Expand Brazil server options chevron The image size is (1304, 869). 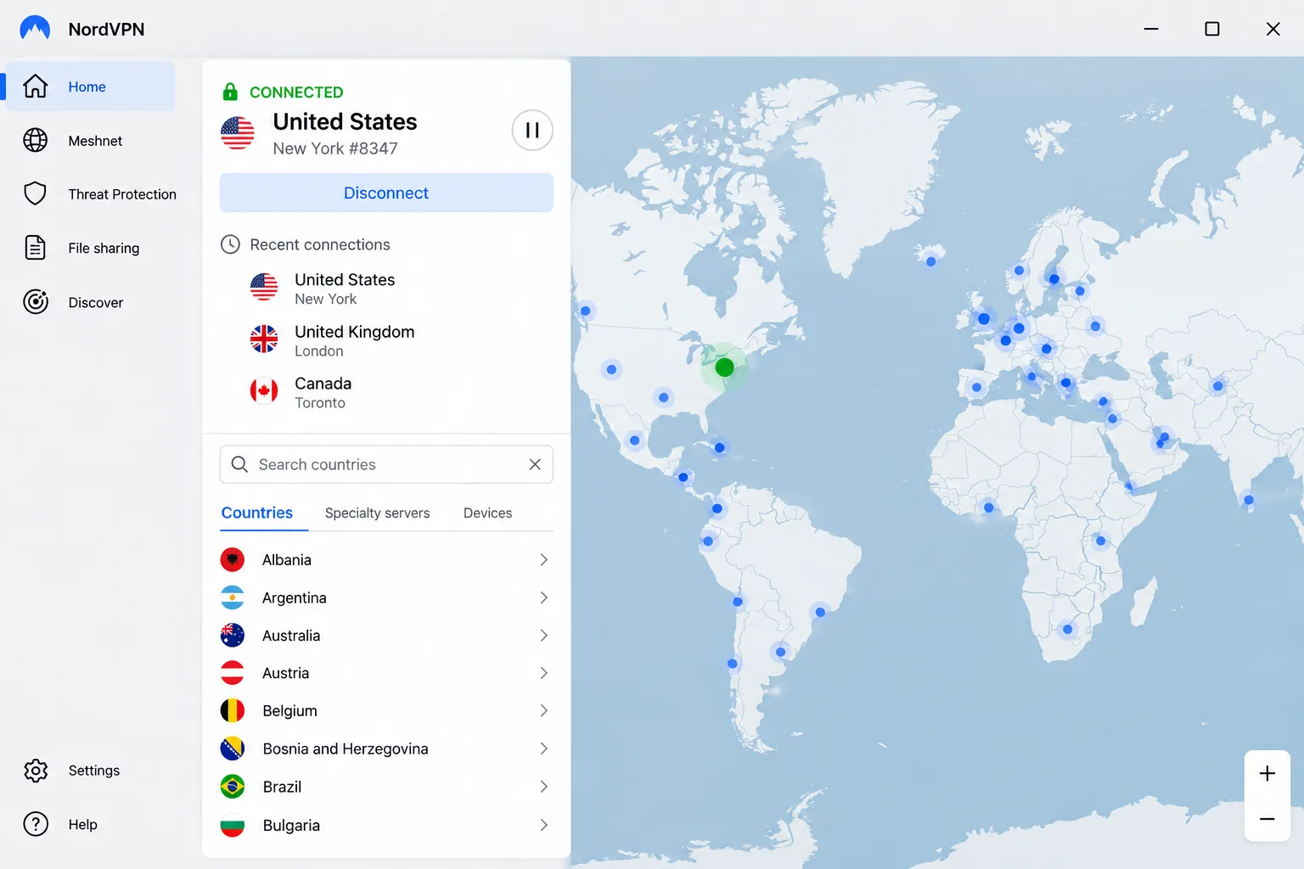click(544, 787)
